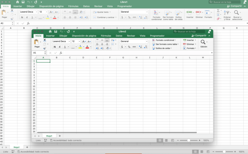Open the Datos tab in Libro2
This screenshot has height=154, width=248.
pyautogui.click(x=119, y=36)
